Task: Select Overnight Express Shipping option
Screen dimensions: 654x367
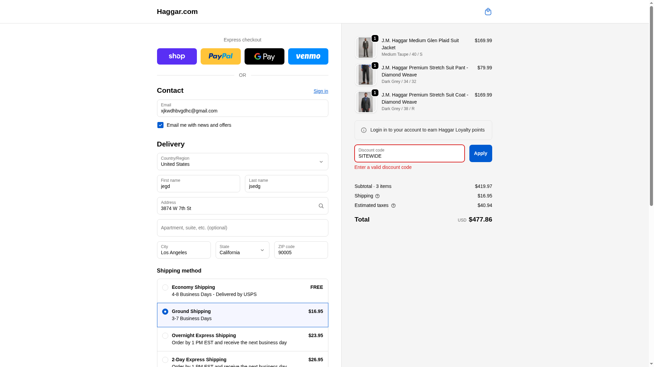Action: (x=165, y=336)
